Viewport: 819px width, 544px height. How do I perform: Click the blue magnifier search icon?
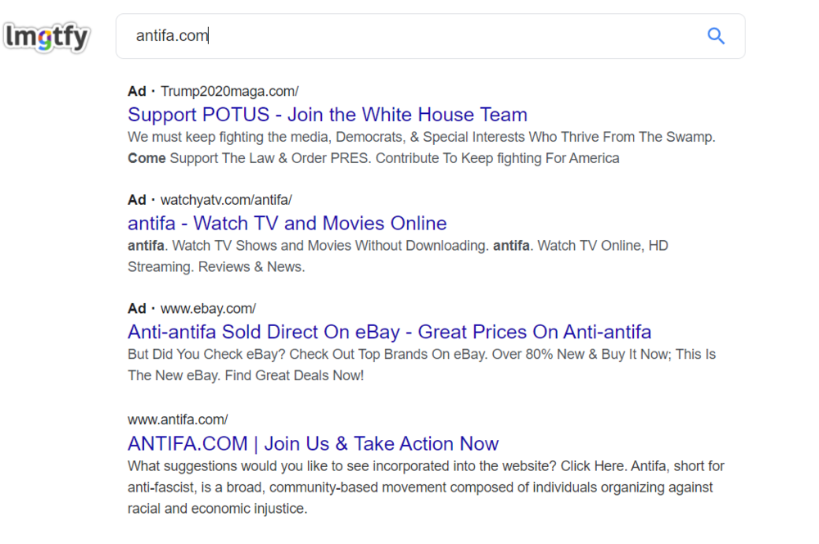pyautogui.click(x=716, y=36)
